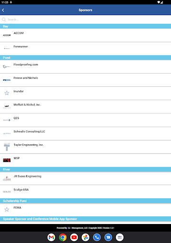The height and width of the screenshot is (243, 171).
Task: Click the River section header
Action: (x=85, y=169)
